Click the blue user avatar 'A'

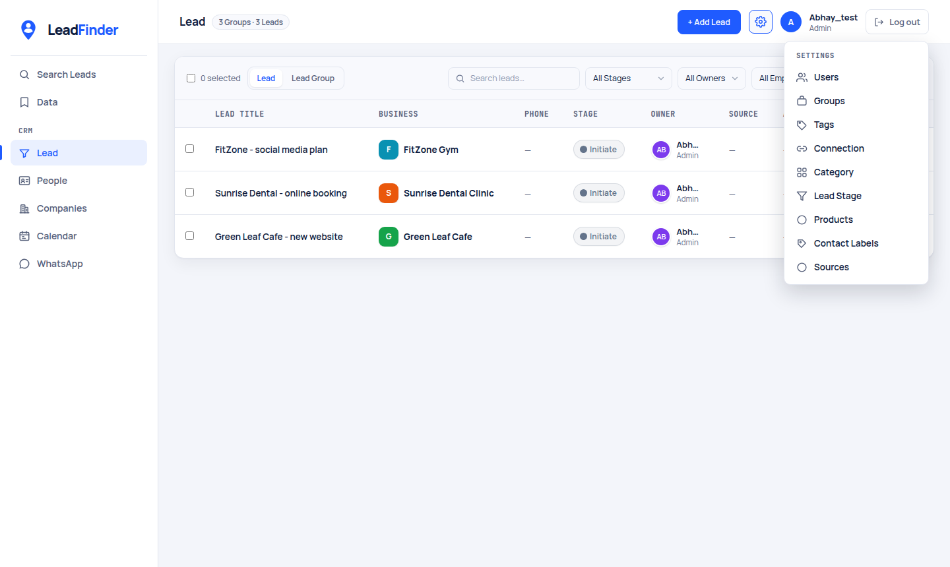(x=791, y=22)
